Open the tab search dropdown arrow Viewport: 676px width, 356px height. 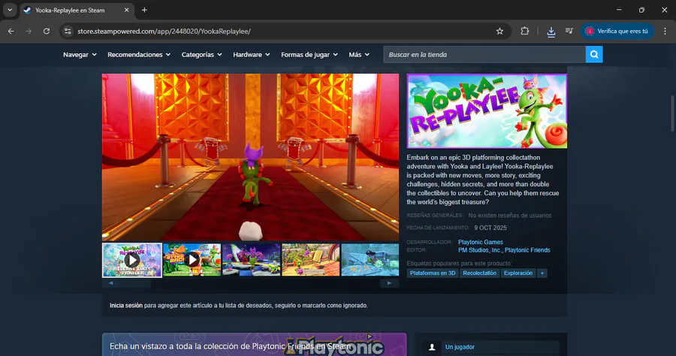click(10, 10)
